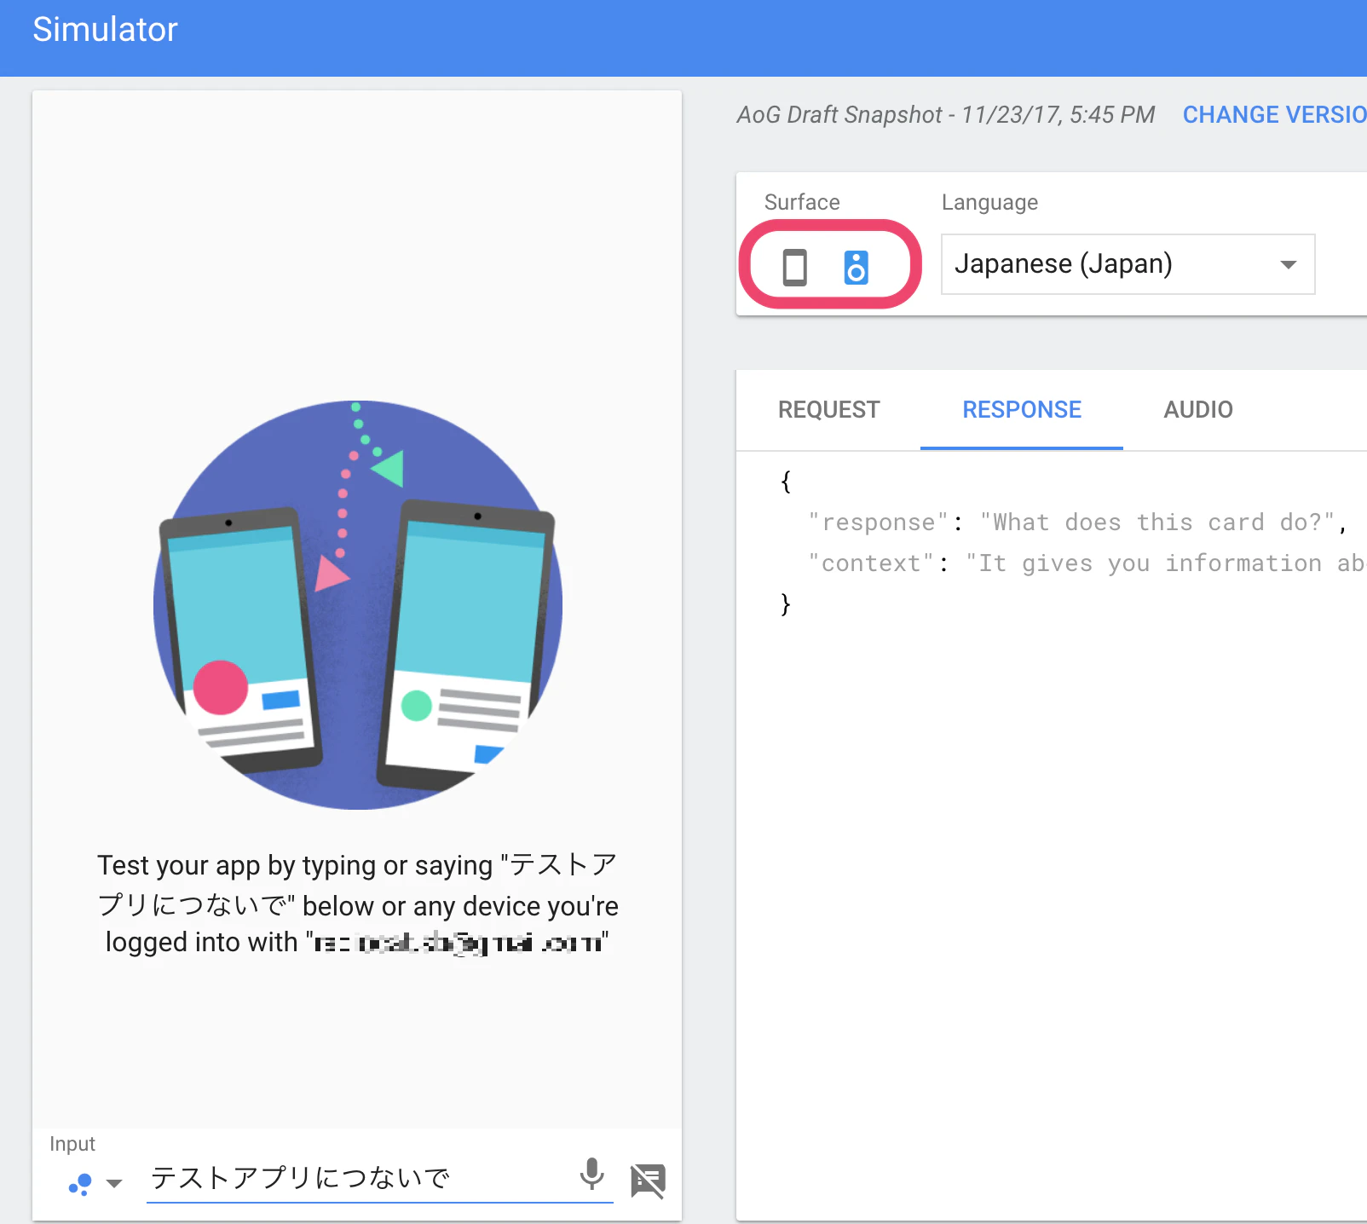Click the CHANGE VERSION link
The image size is (1367, 1224).
[x=1275, y=114]
